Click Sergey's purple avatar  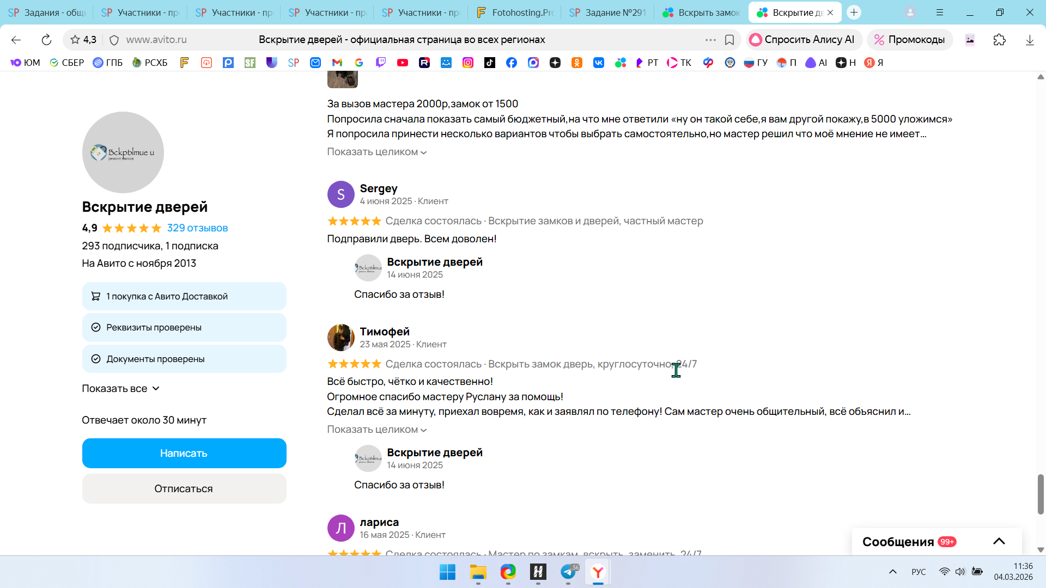340,194
